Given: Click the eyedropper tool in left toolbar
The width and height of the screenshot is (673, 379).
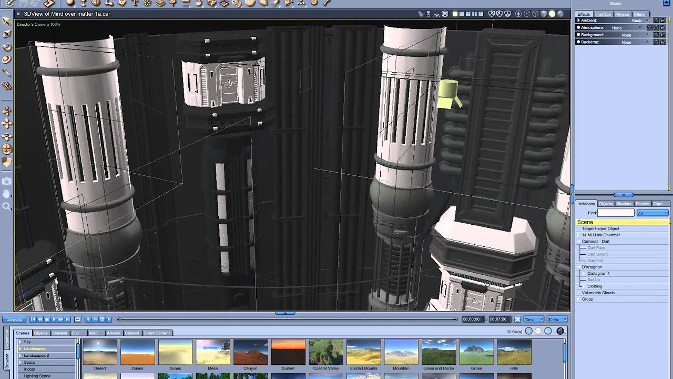Looking at the screenshot, I should 7,72.
